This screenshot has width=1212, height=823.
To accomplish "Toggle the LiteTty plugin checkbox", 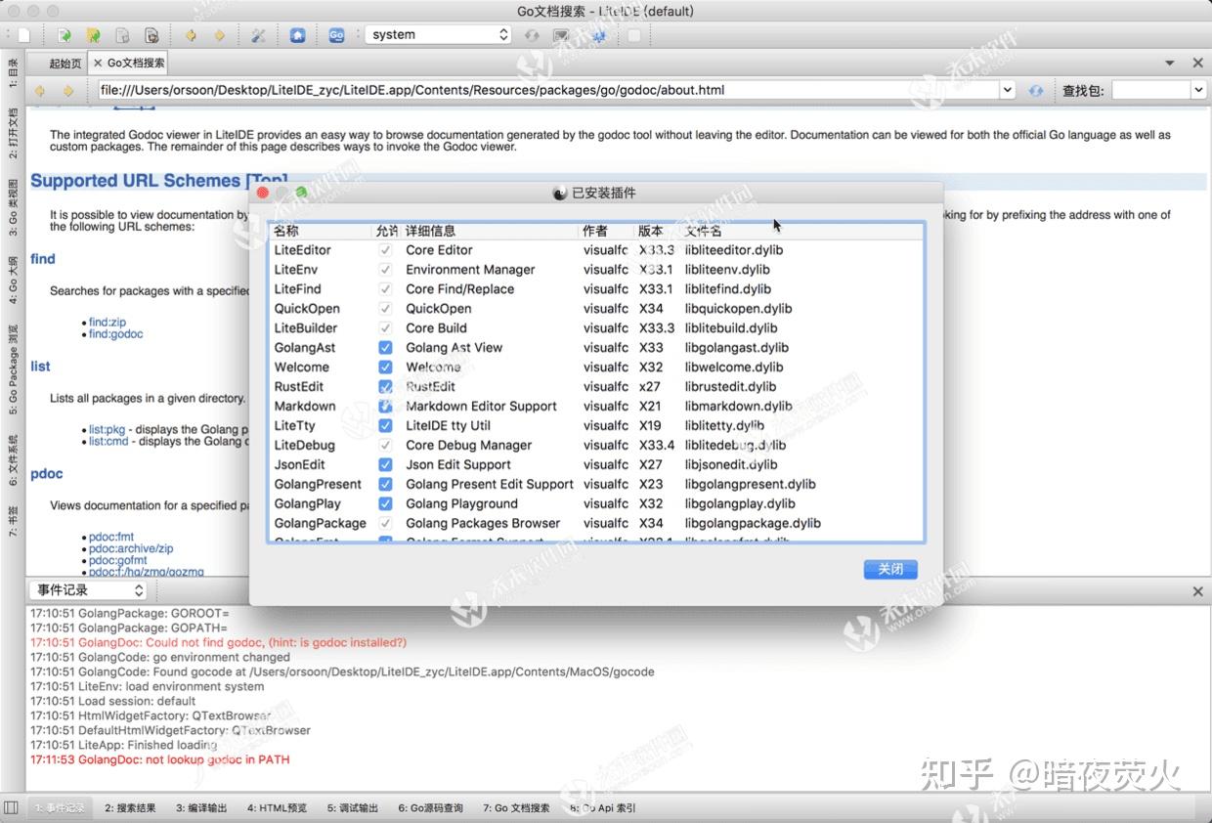I will tap(385, 426).
